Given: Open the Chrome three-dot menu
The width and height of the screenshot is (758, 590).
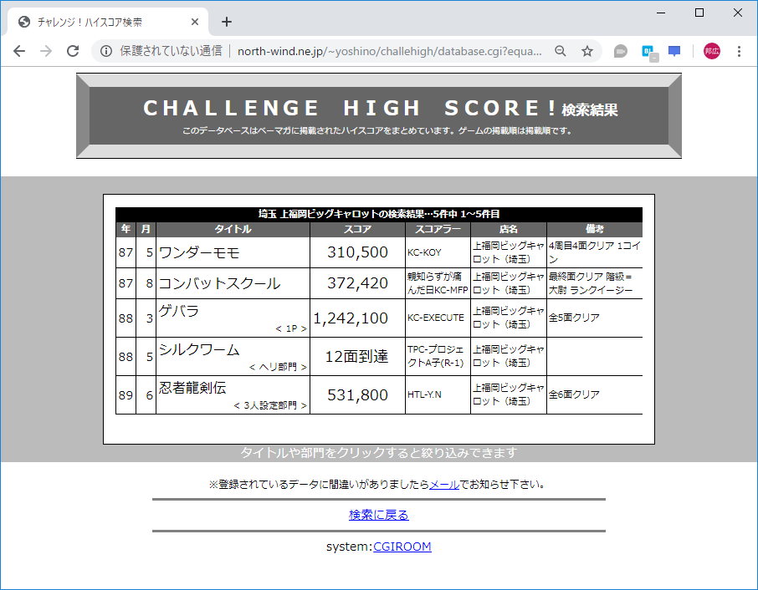Looking at the screenshot, I should tap(739, 51).
